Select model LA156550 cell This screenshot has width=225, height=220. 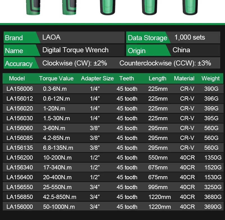[20, 187]
